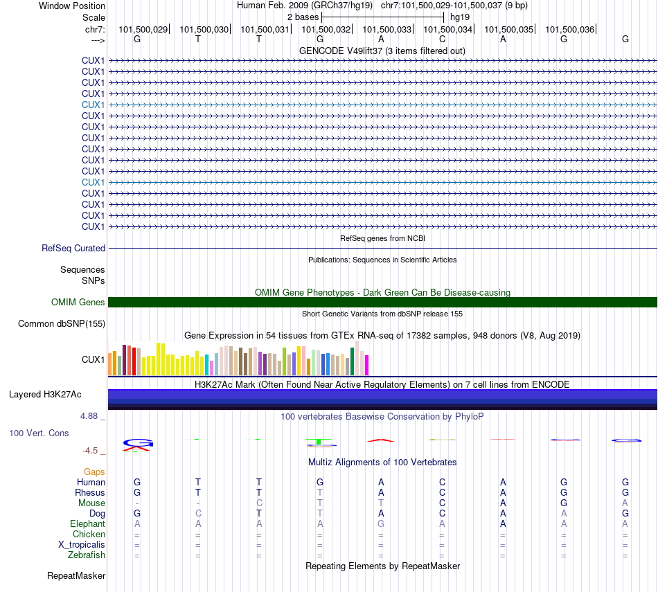Click 100 vertebrates Basewise Conservation by PhyloP title
This screenshot has width=658, height=592.
coord(382,417)
